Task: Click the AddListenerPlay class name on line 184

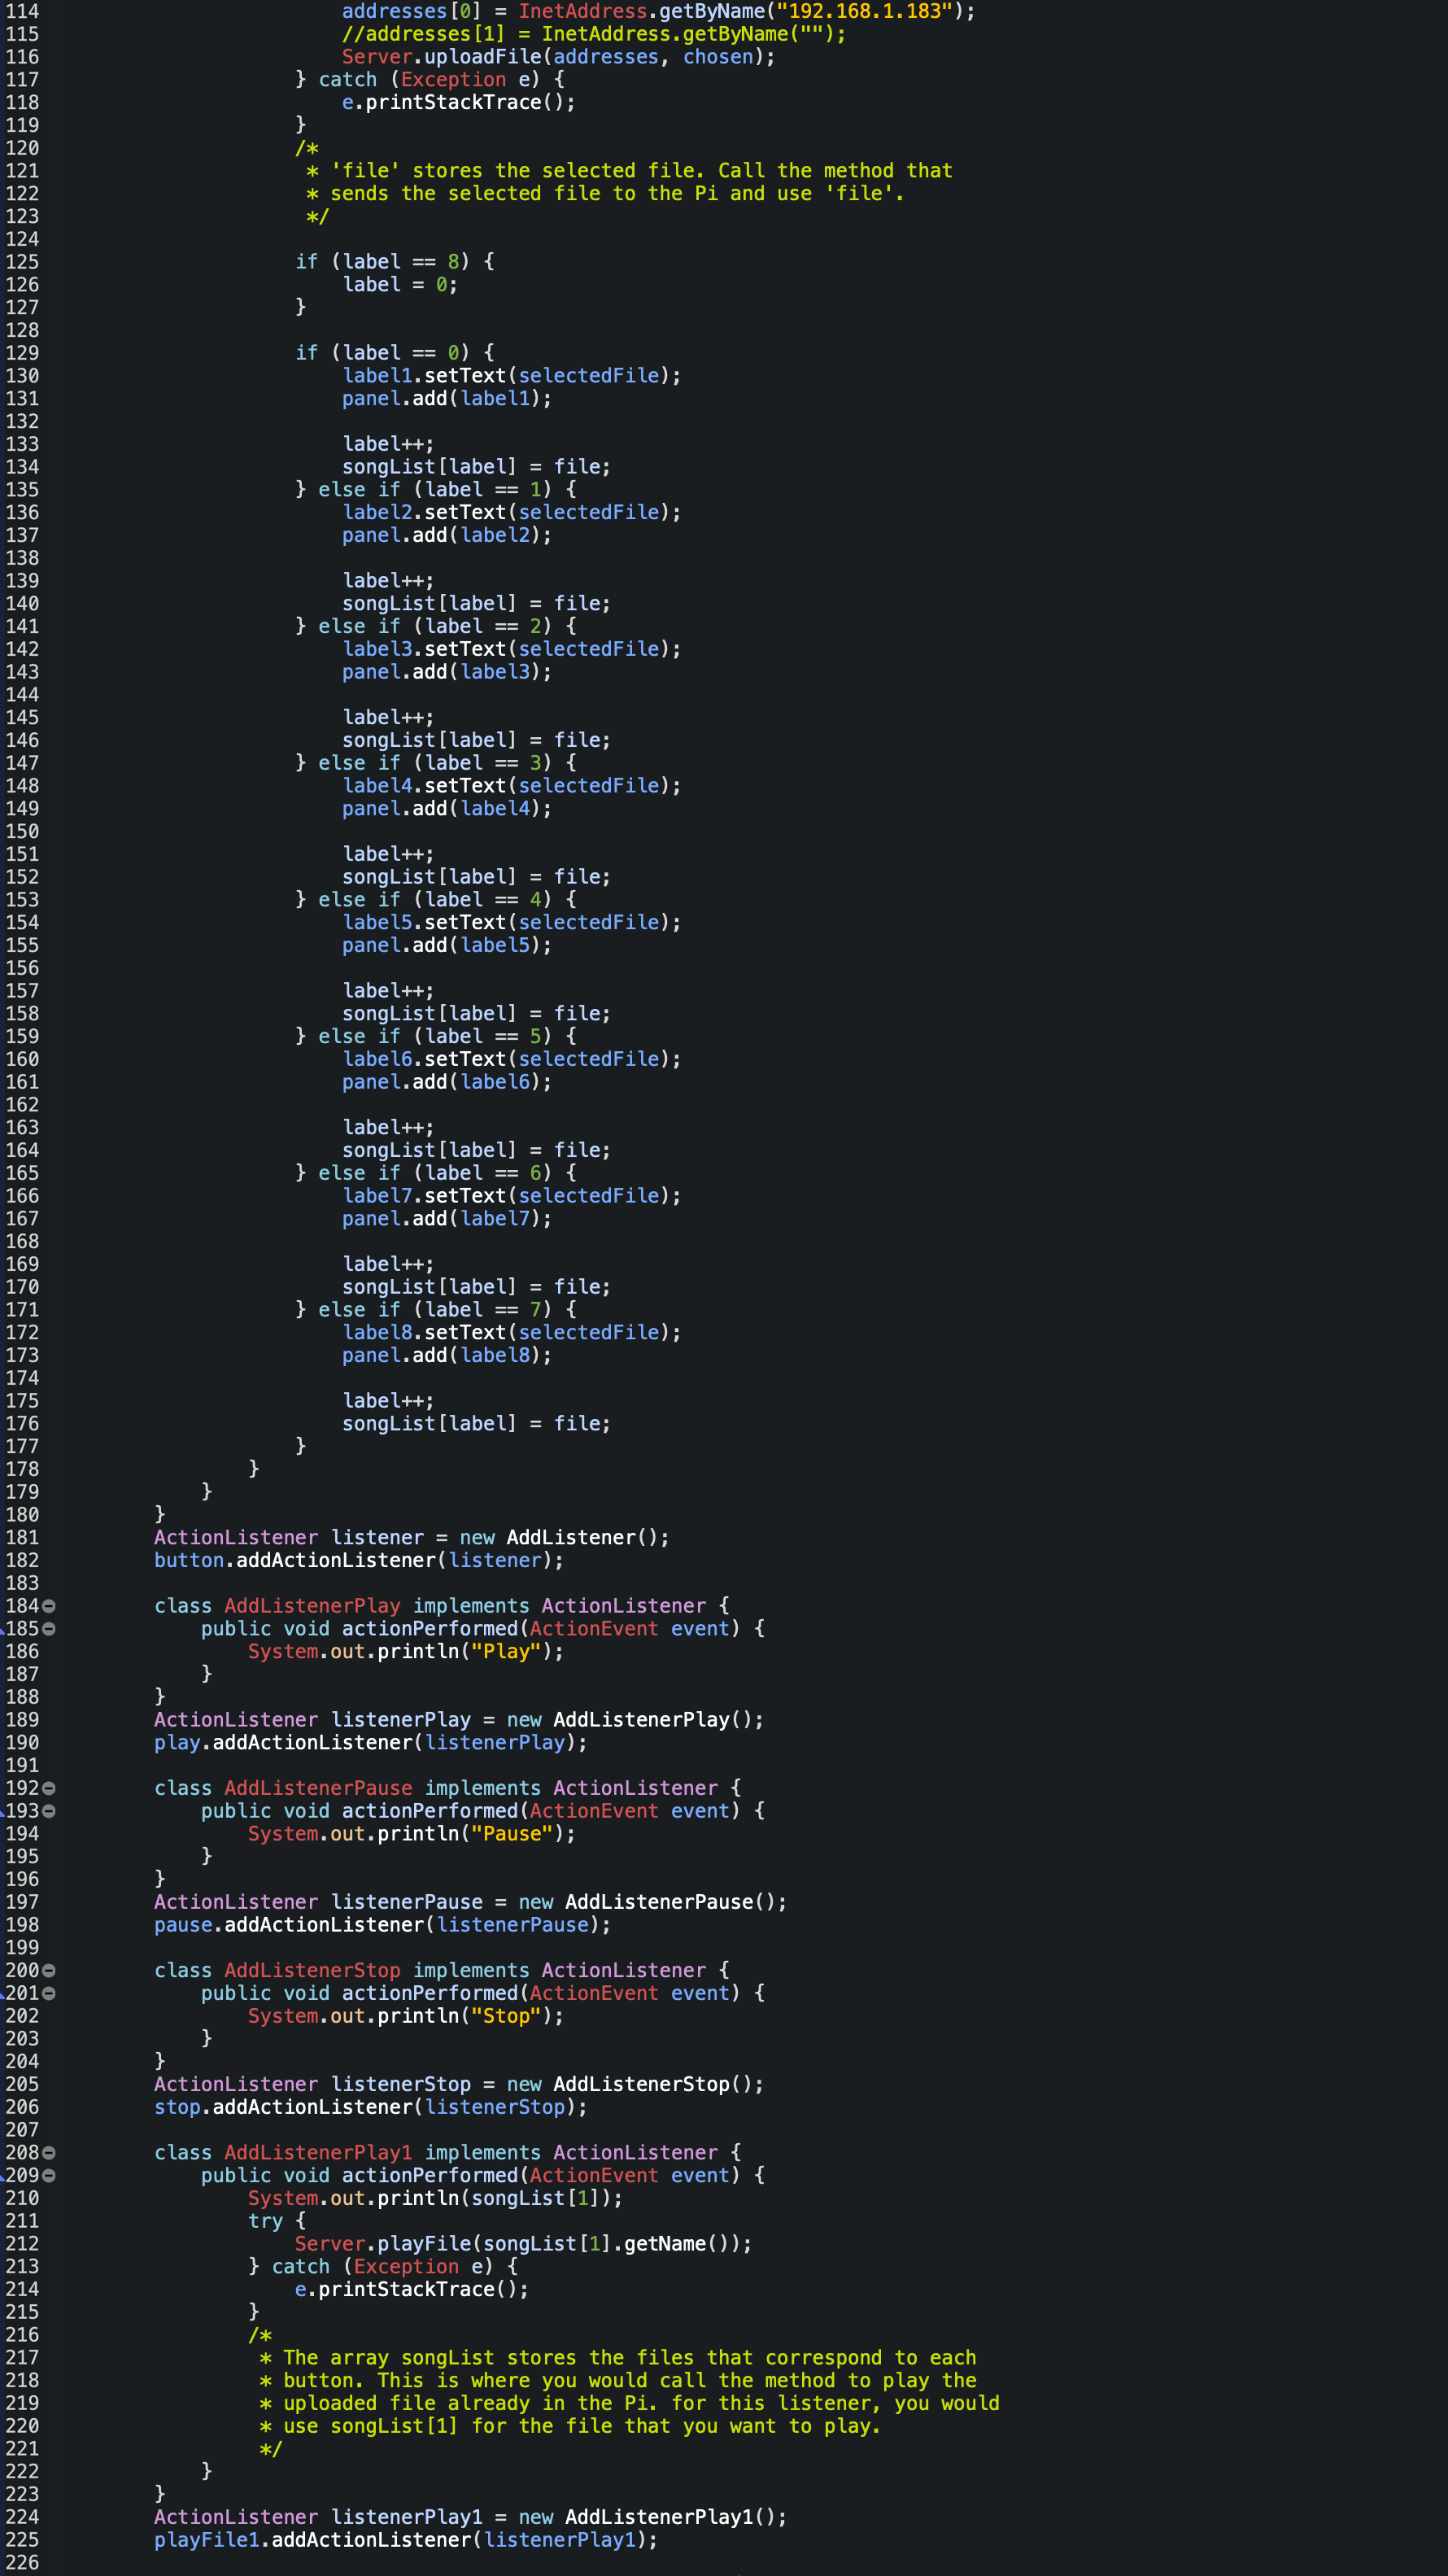Action: click(312, 1606)
